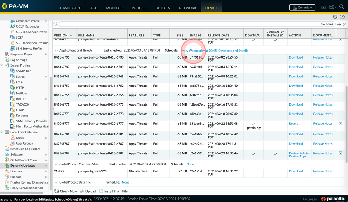348x202 pixels.
Task: Collapse the Server Profiles tree node
Action: tap(2, 65)
